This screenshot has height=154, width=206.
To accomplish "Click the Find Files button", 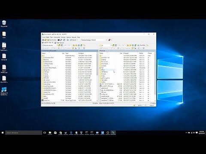I will [x=141, y=45].
